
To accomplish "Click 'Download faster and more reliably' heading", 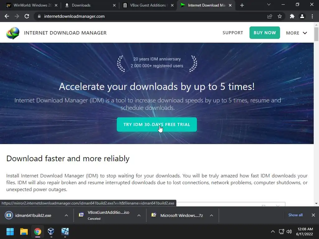I will tap(68, 158).
